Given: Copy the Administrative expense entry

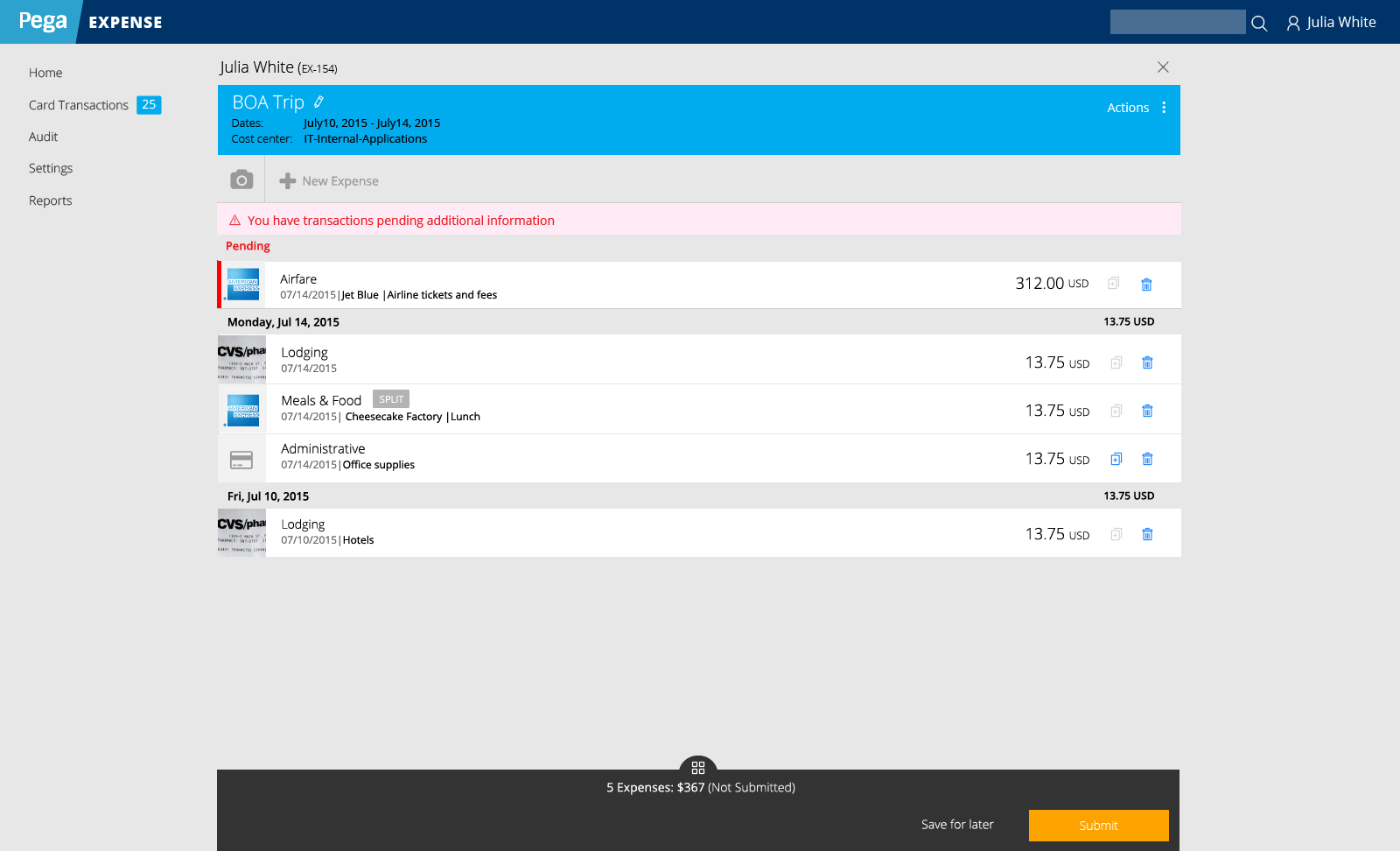Looking at the screenshot, I should click(1116, 460).
